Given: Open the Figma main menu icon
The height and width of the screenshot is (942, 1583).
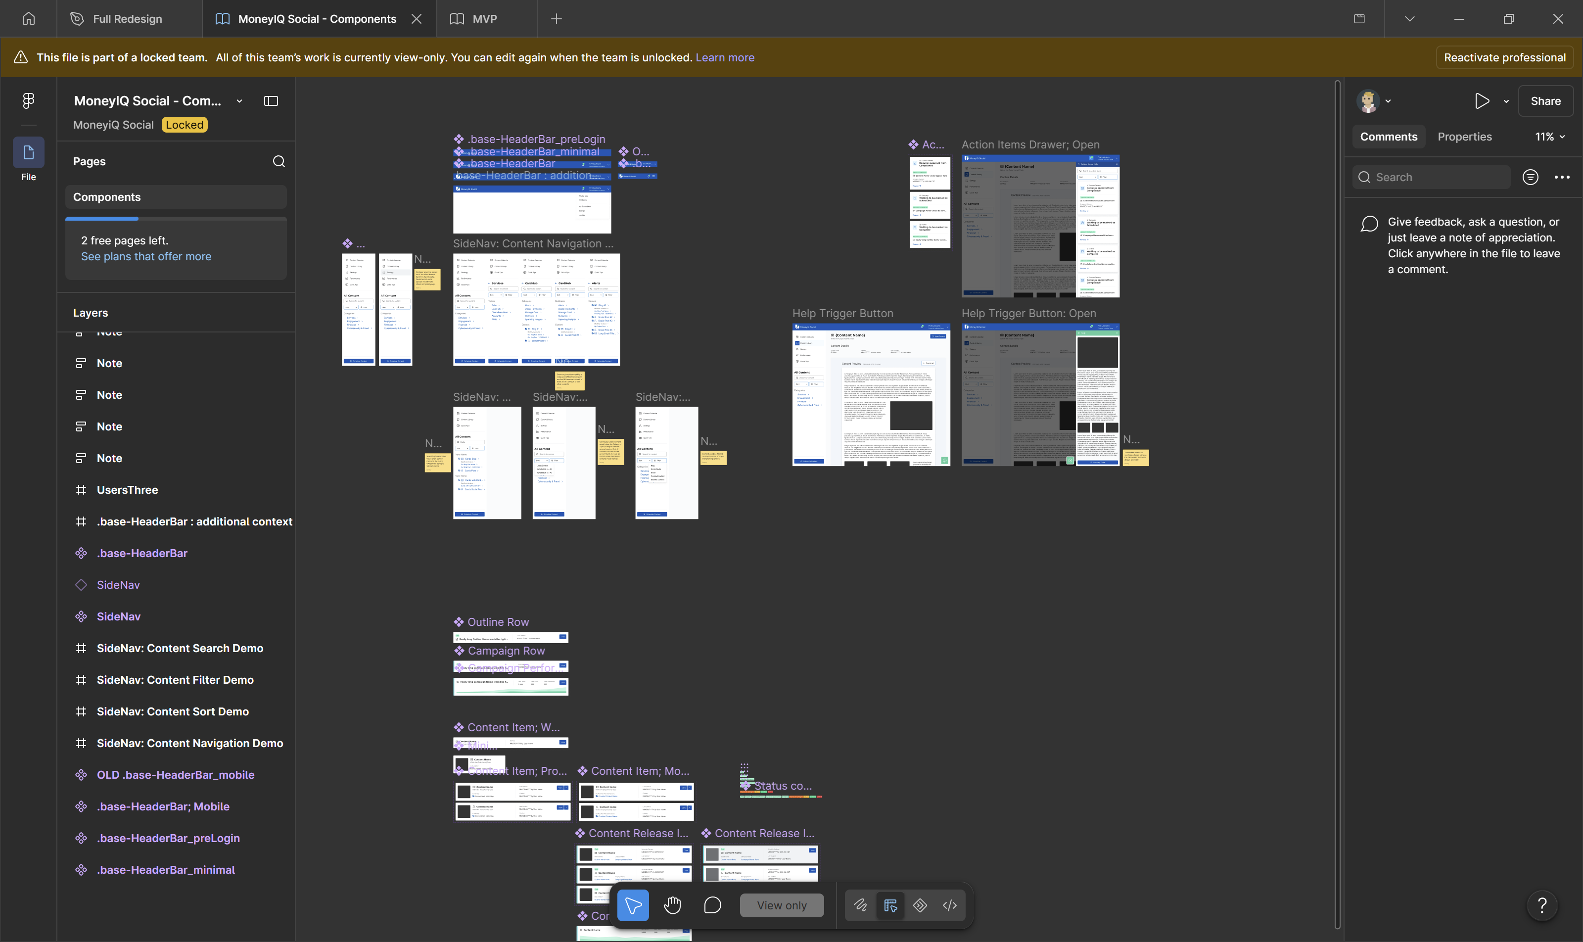Looking at the screenshot, I should click(28, 100).
